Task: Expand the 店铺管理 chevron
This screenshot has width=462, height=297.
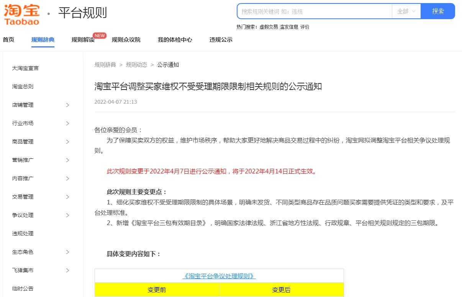Action: pyautogui.click(x=67, y=105)
